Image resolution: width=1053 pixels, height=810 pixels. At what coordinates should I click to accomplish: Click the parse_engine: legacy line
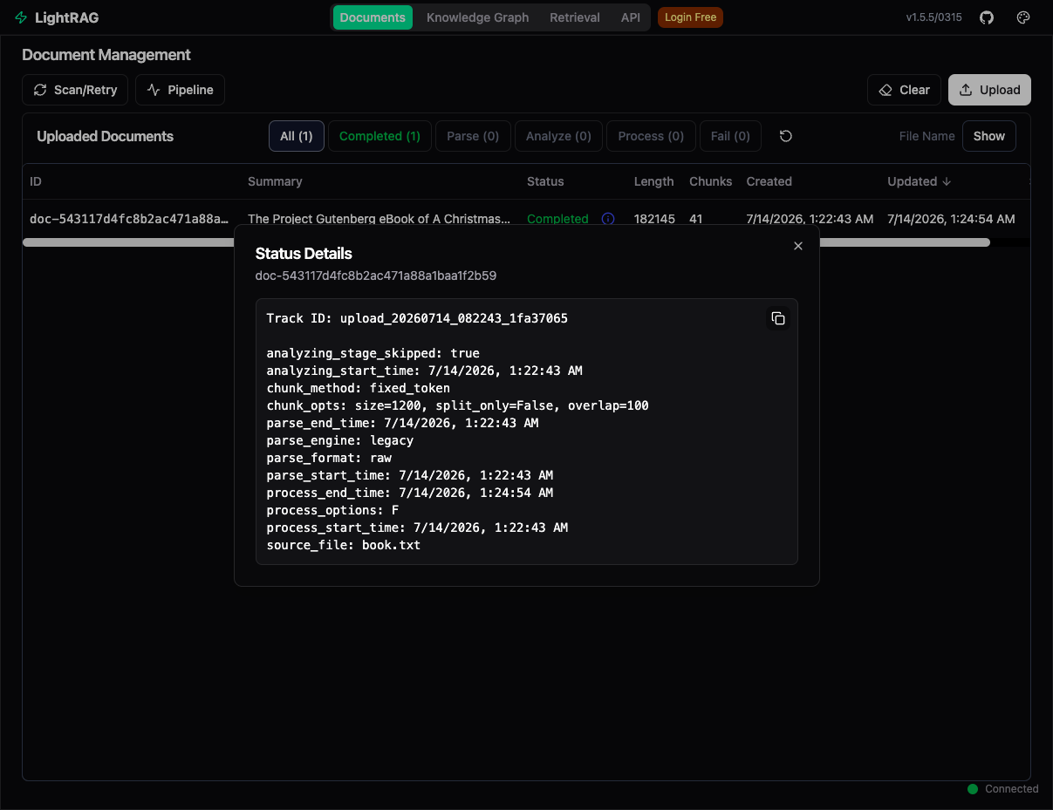point(340,440)
